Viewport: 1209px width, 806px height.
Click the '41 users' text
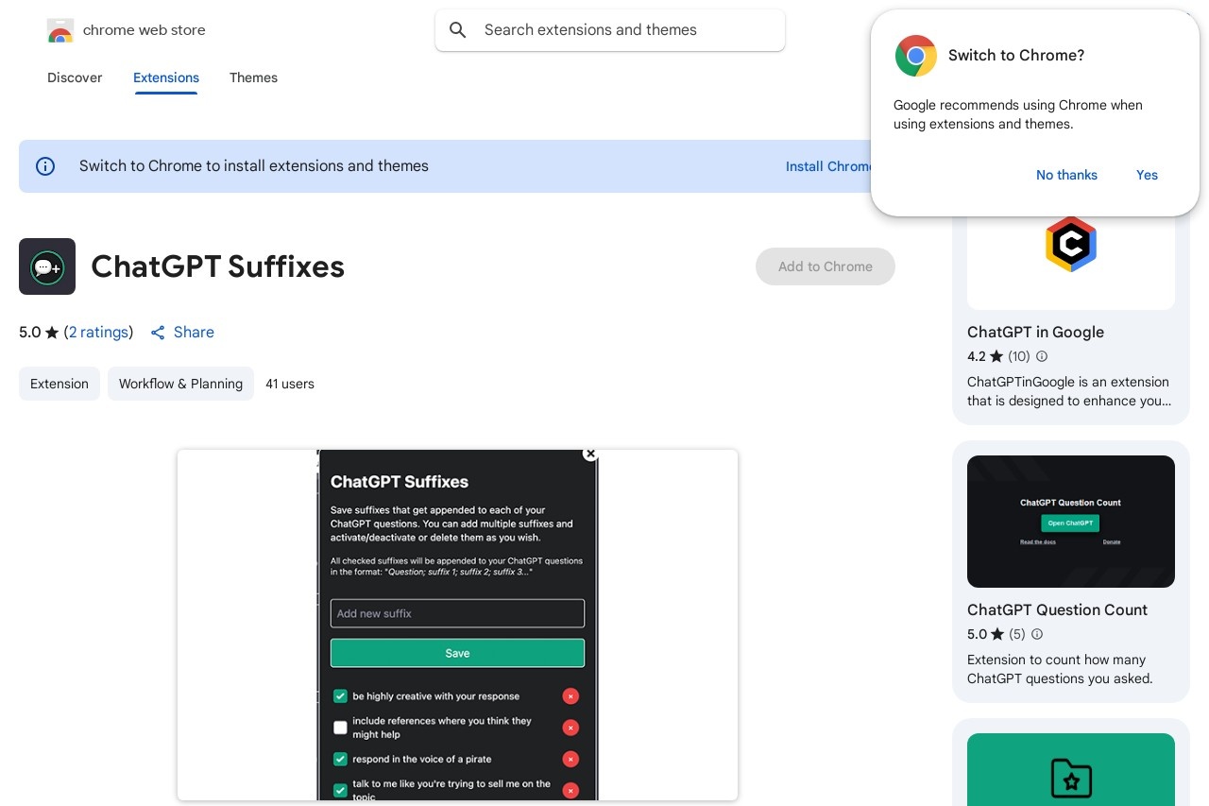[x=290, y=384]
